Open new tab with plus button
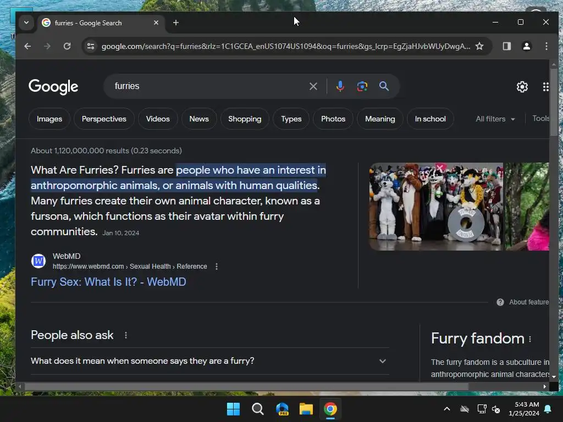The height and width of the screenshot is (422, 563). (x=175, y=23)
